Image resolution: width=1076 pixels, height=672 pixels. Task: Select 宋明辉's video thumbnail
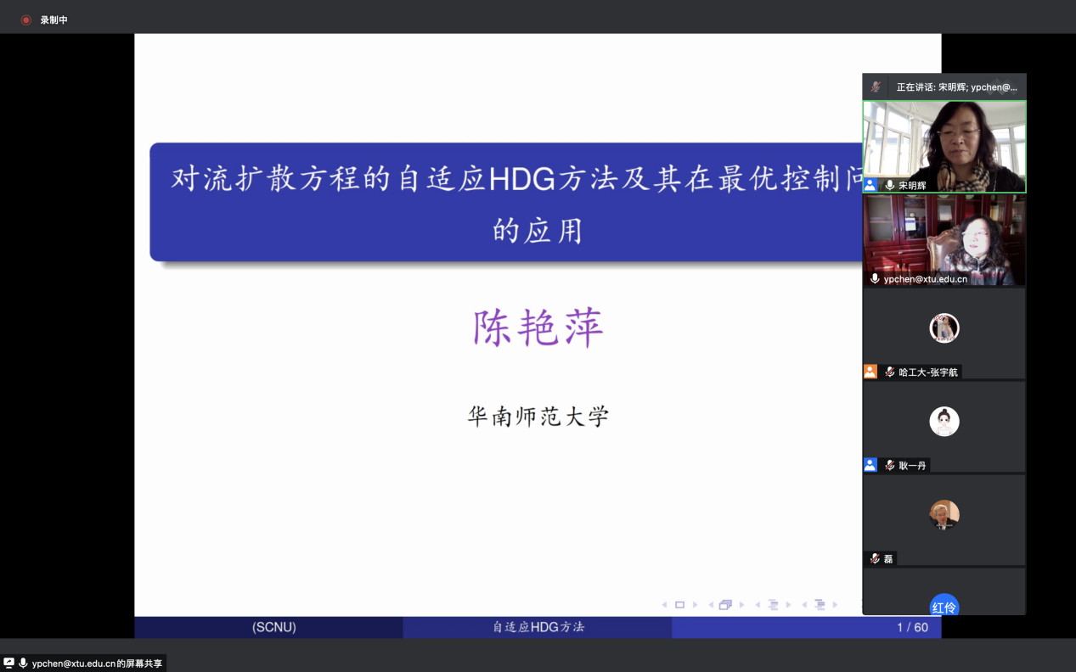pyautogui.click(x=944, y=140)
